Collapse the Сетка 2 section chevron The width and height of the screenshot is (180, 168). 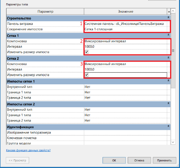[168, 57]
